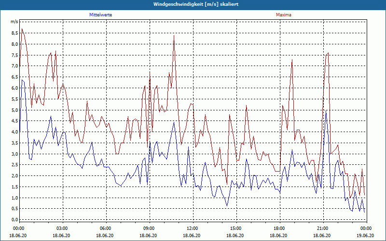Image resolution: width=386 pixels, height=241 pixels.
Task: Click the '3,0' y-axis value
Action: click(15, 154)
